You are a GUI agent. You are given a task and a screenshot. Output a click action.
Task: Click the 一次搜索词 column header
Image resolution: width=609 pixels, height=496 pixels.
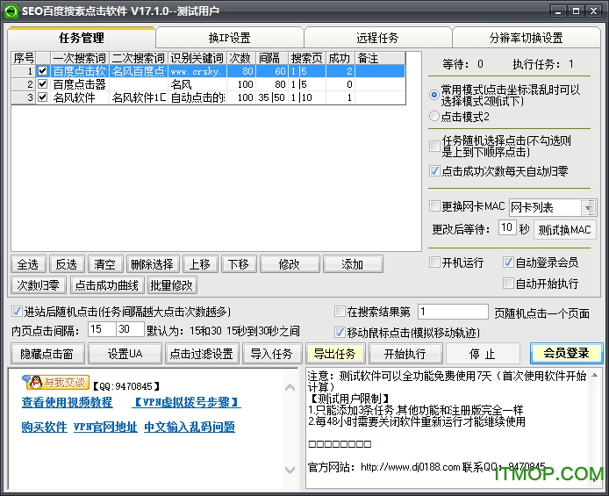(80, 58)
